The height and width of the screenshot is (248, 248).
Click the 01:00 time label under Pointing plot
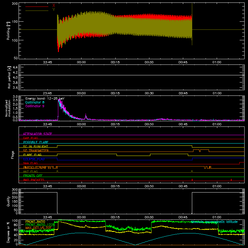coord(217,62)
